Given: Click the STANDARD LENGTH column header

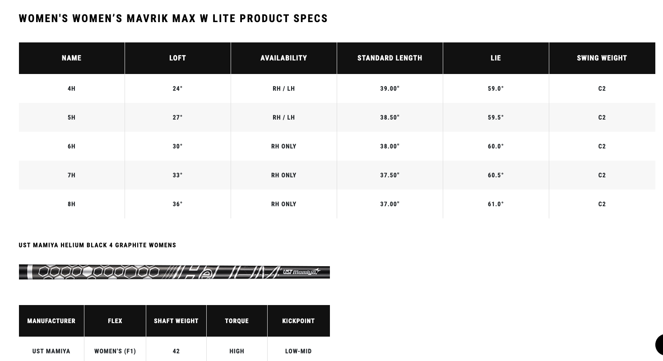Looking at the screenshot, I should pyautogui.click(x=390, y=58).
